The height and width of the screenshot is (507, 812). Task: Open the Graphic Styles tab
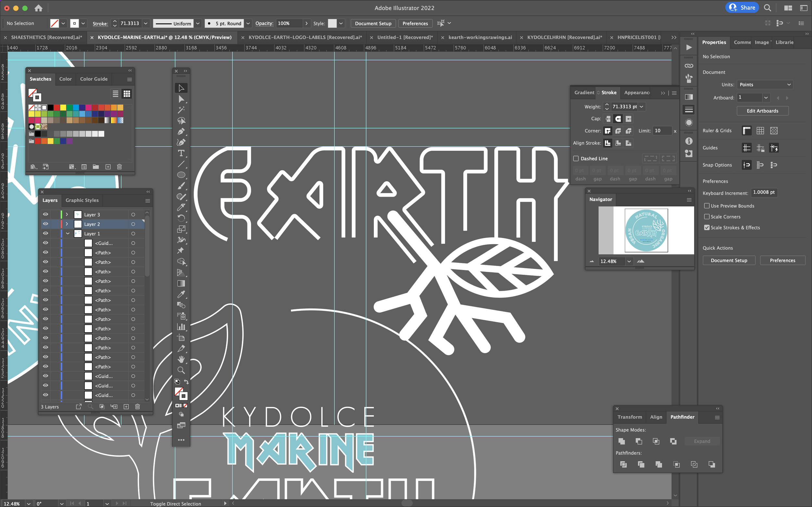coord(82,200)
